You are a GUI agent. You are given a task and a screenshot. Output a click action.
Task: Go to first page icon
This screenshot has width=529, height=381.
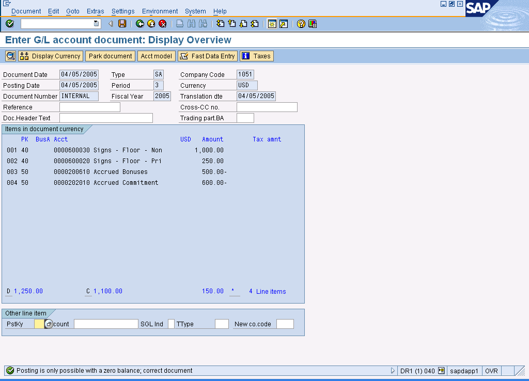[220, 24]
